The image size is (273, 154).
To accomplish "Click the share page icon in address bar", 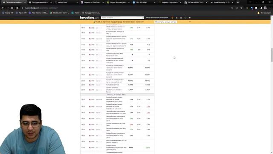I will pyautogui.click(x=237, y=8).
